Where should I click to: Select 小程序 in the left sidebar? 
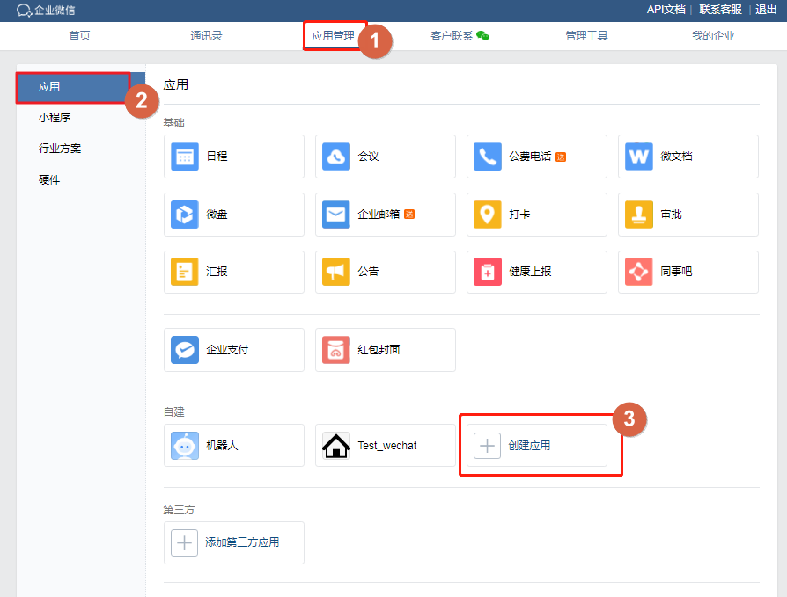click(55, 118)
